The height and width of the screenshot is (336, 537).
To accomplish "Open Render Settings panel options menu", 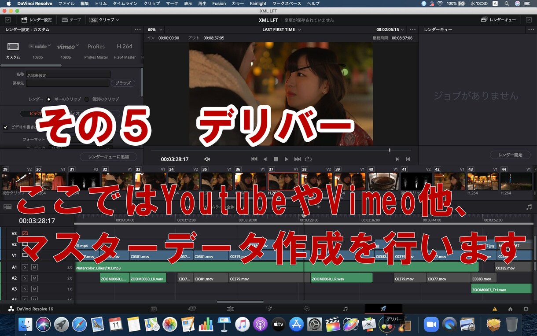I will click(138, 30).
